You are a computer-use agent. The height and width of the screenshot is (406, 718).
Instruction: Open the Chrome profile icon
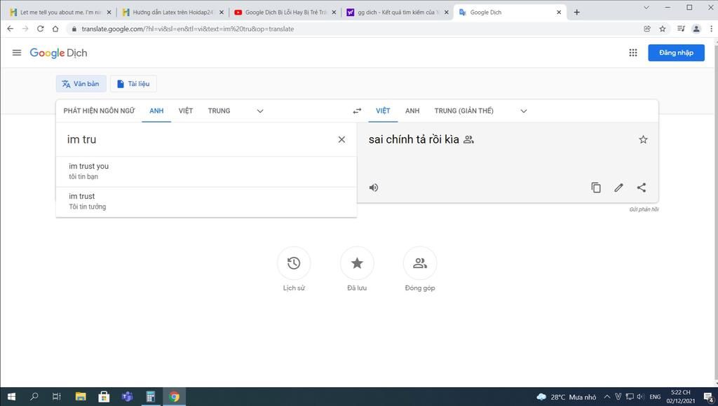click(x=696, y=29)
